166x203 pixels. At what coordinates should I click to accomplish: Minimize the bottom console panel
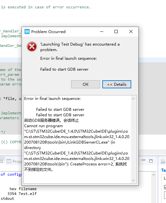click(143, 160)
